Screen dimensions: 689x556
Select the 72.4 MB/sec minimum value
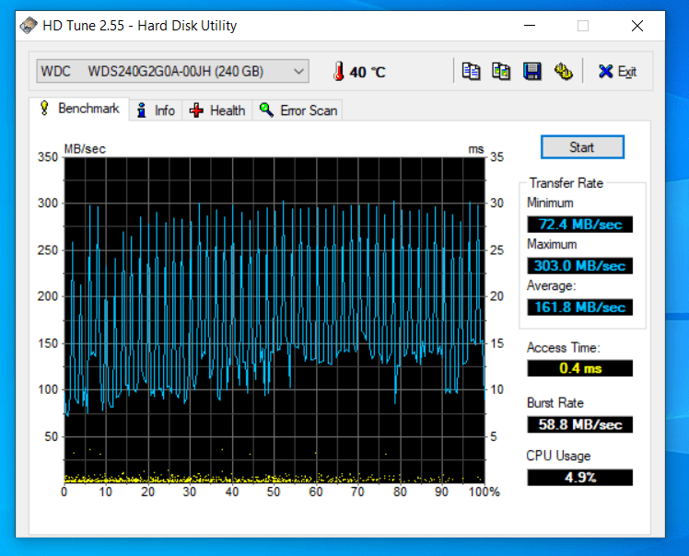(x=580, y=225)
